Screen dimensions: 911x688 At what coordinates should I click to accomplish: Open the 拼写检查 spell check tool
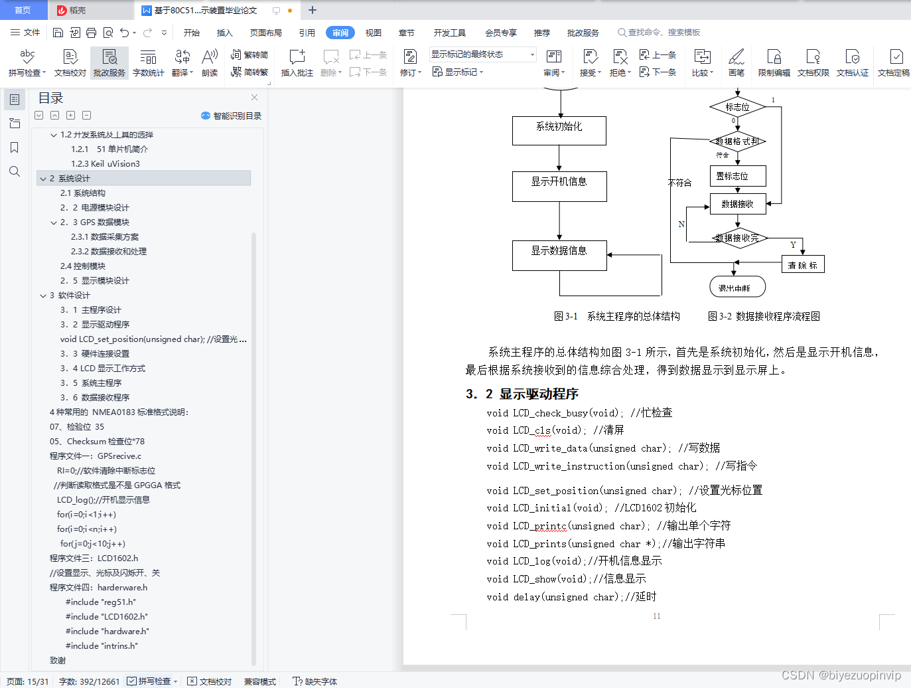[27, 64]
